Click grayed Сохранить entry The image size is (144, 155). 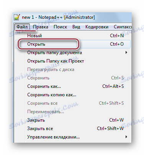point(73,78)
